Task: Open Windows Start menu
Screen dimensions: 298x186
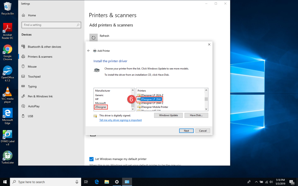Action: (5, 182)
